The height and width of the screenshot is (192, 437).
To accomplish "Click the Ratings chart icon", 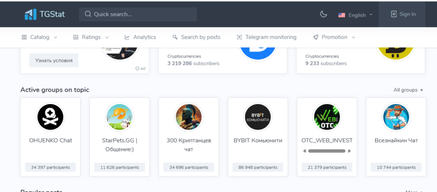I will click(x=76, y=37).
